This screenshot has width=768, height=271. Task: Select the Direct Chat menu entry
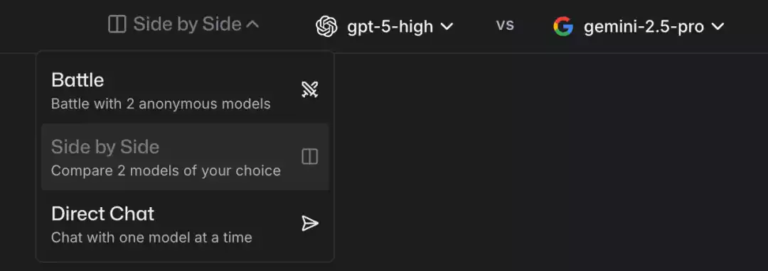185,224
